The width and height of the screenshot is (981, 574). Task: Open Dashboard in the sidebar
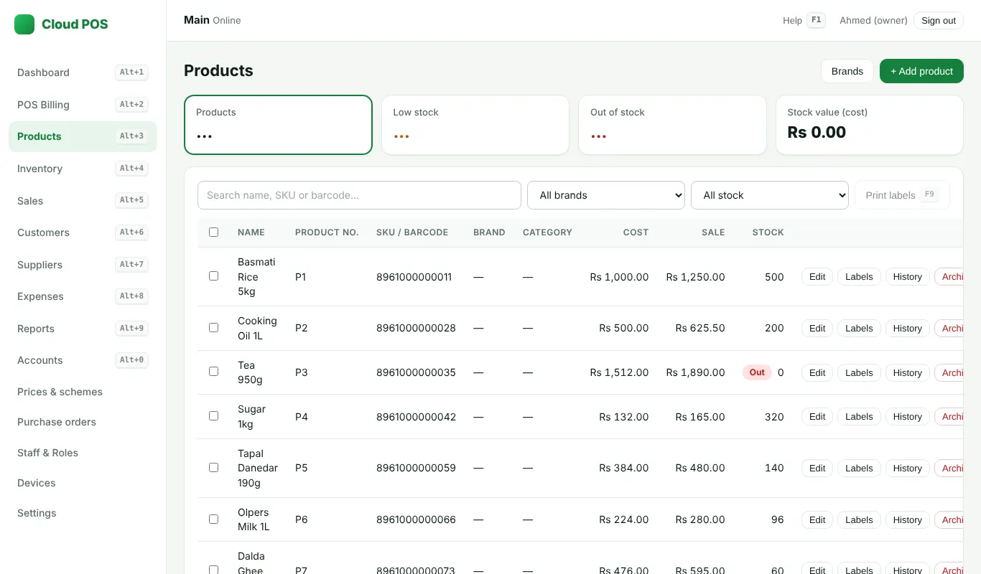point(83,72)
